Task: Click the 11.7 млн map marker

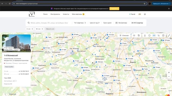Action: tap(127, 66)
